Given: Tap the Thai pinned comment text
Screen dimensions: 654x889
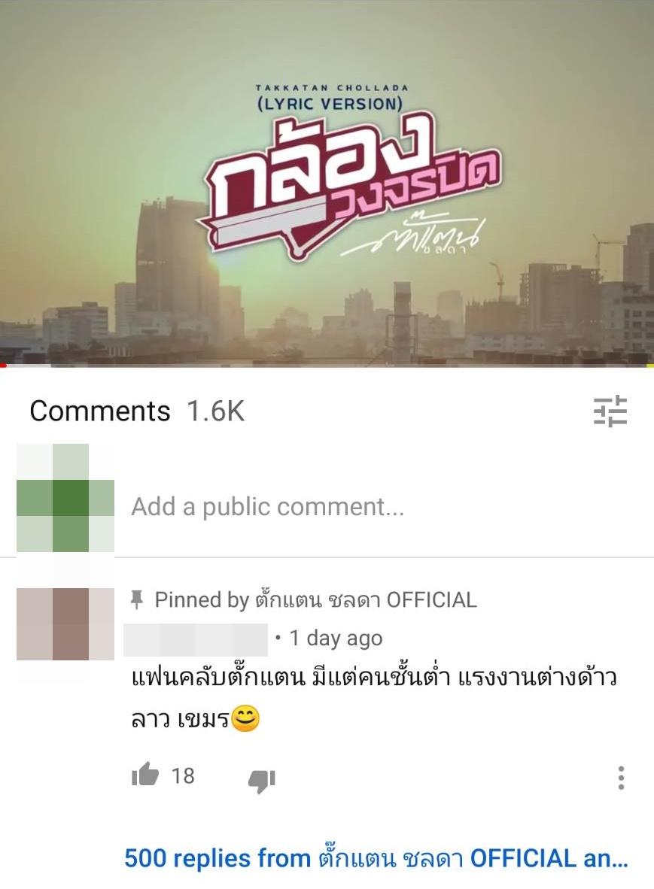Looking at the screenshot, I should pos(374,698).
